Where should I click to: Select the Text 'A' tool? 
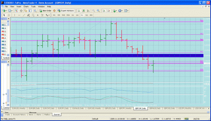[x=38, y=15]
